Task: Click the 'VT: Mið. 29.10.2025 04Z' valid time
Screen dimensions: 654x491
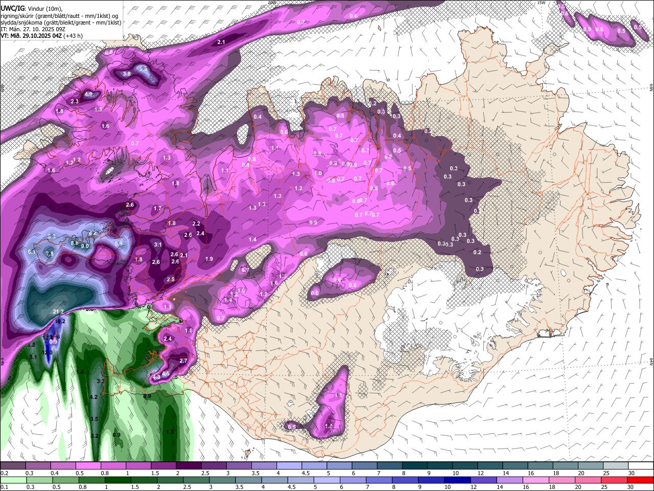Action: (x=32, y=36)
